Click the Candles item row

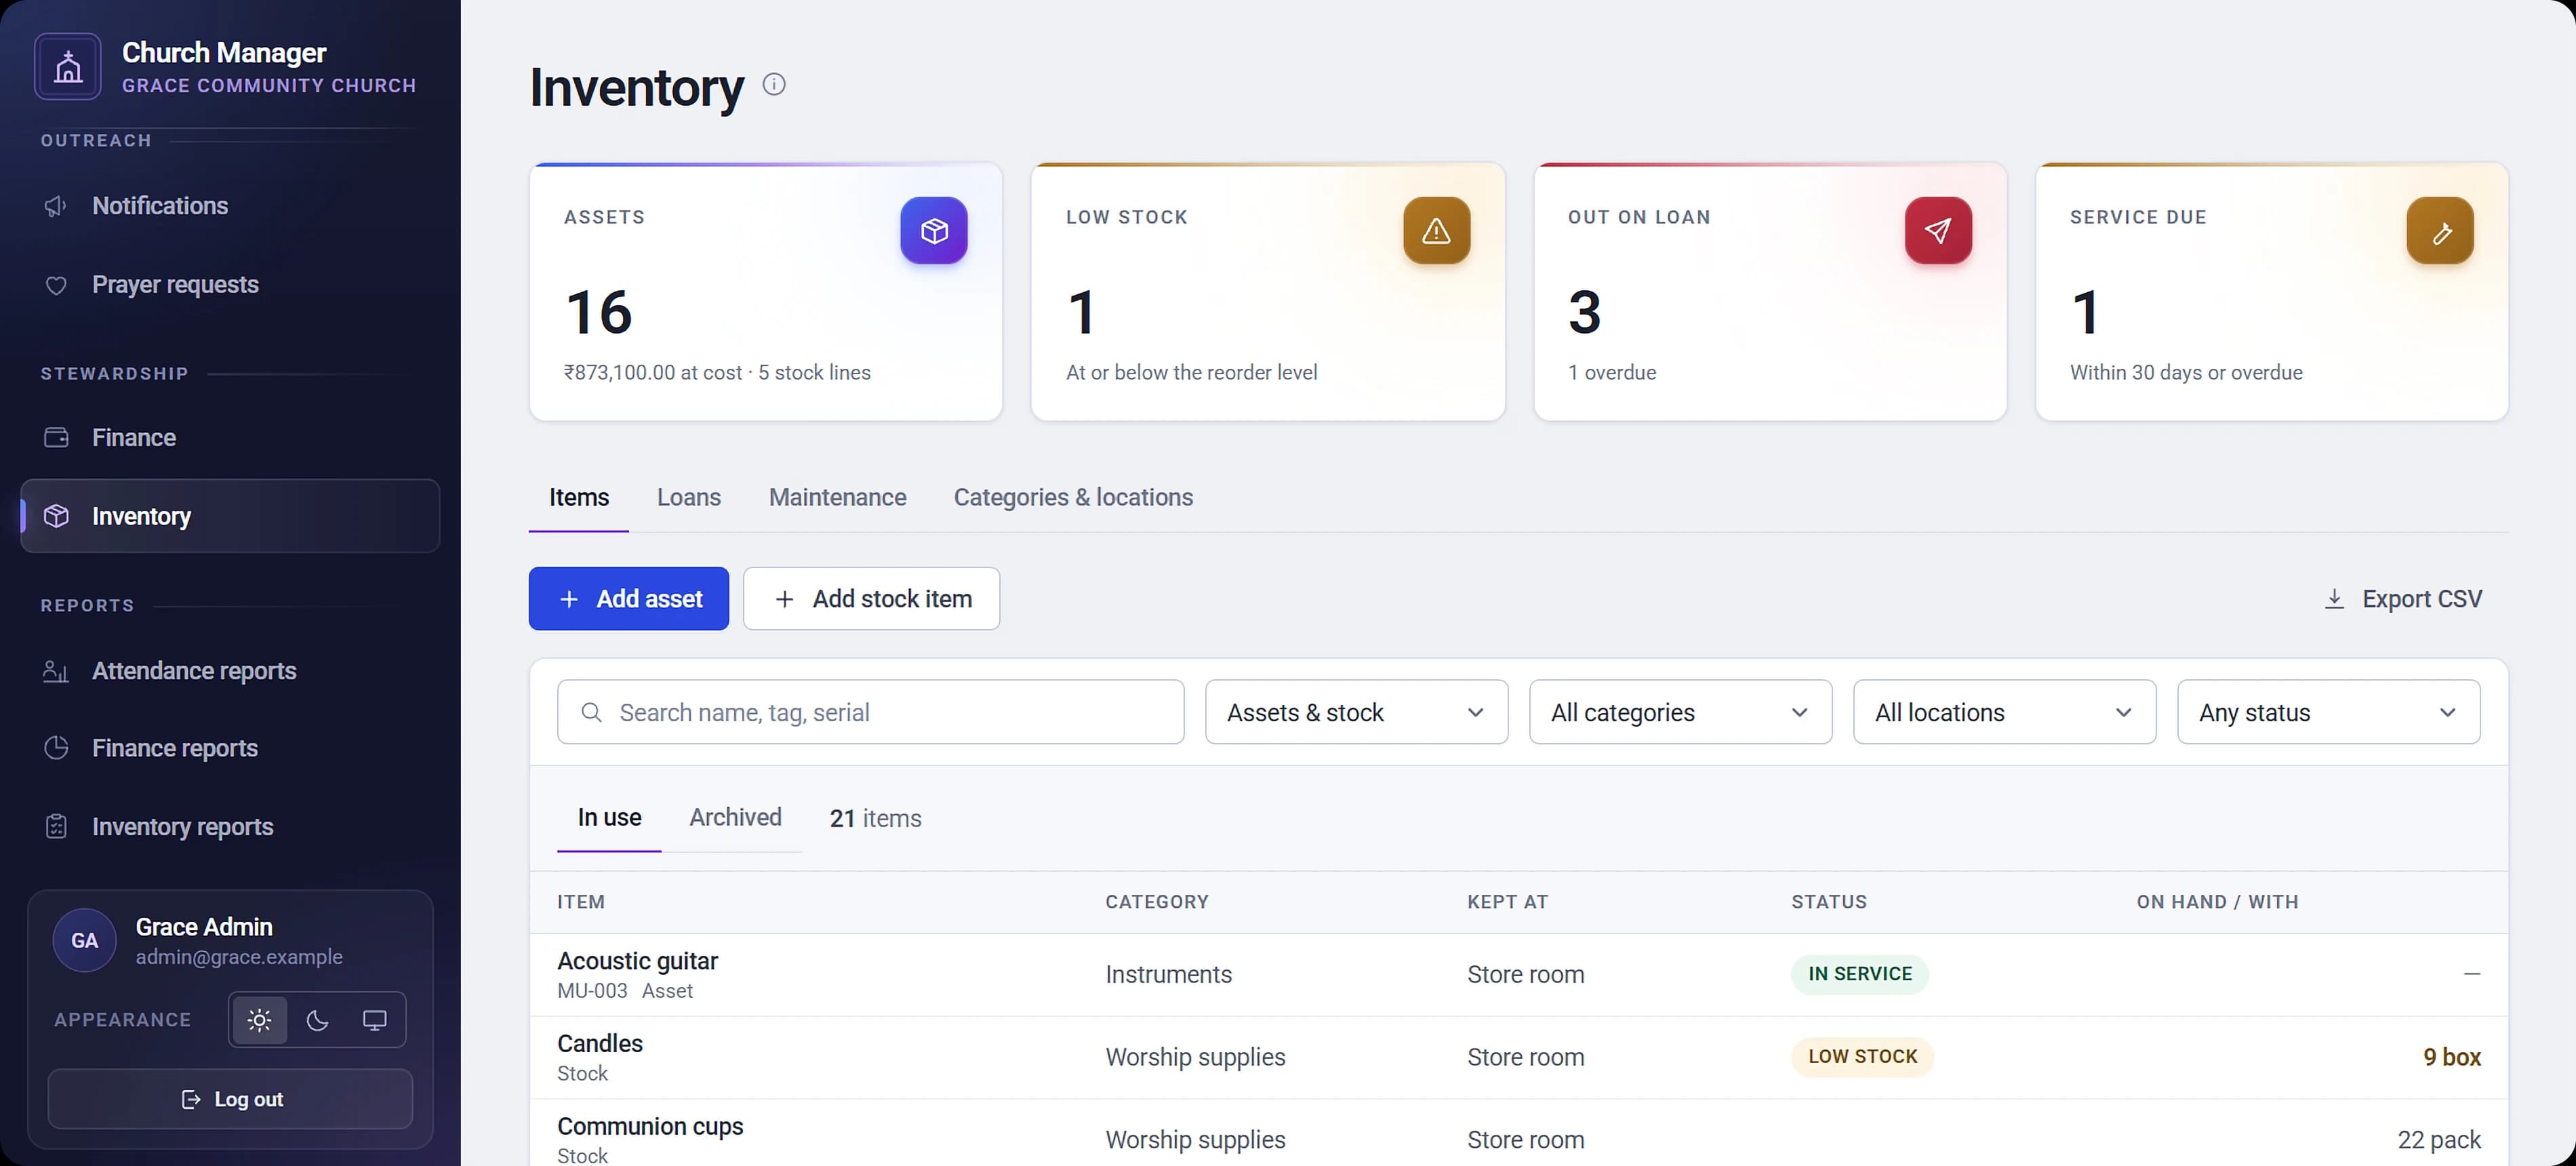coord(1518,1058)
